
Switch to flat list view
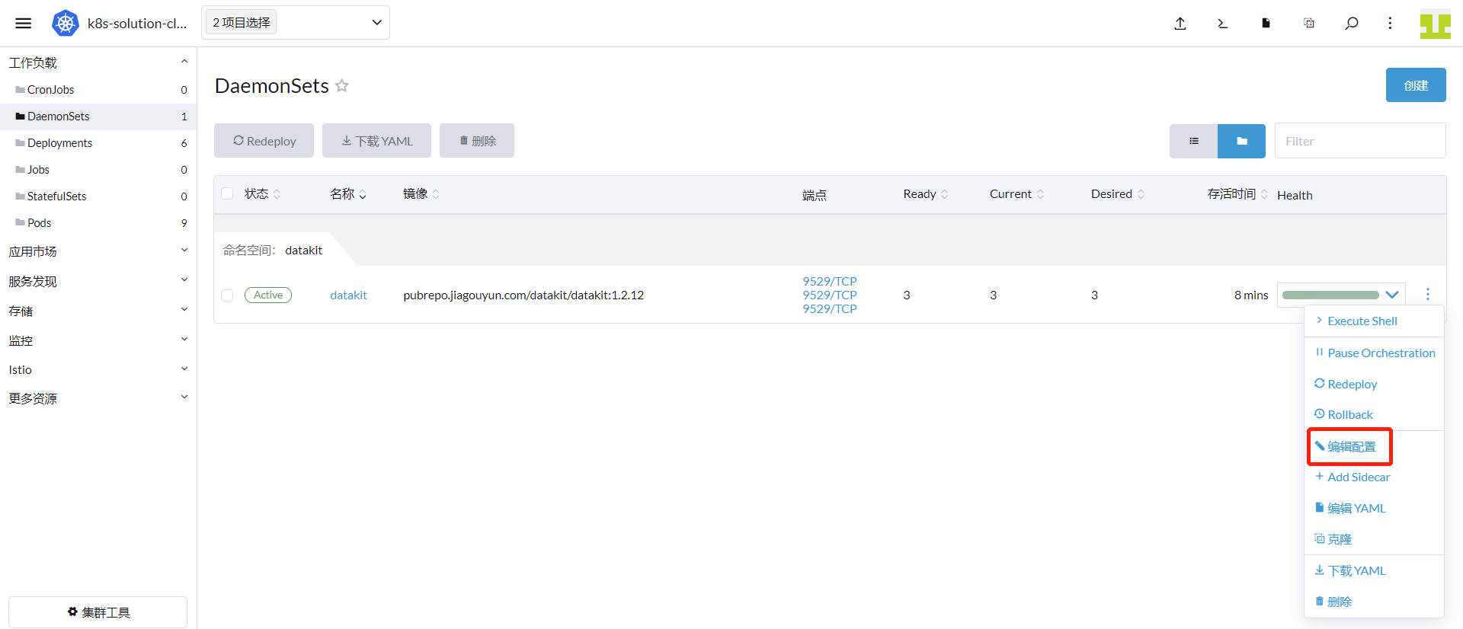pyautogui.click(x=1193, y=141)
